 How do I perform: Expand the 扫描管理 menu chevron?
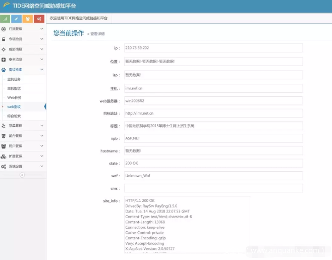pyautogui.click(x=42, y=29)
